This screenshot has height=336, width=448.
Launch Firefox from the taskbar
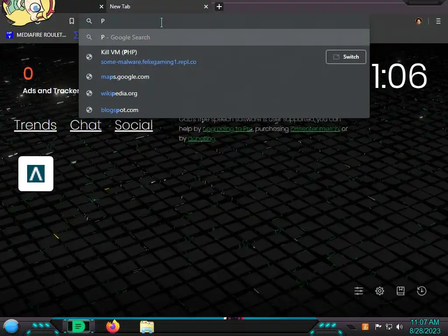(x=113, y=326)
